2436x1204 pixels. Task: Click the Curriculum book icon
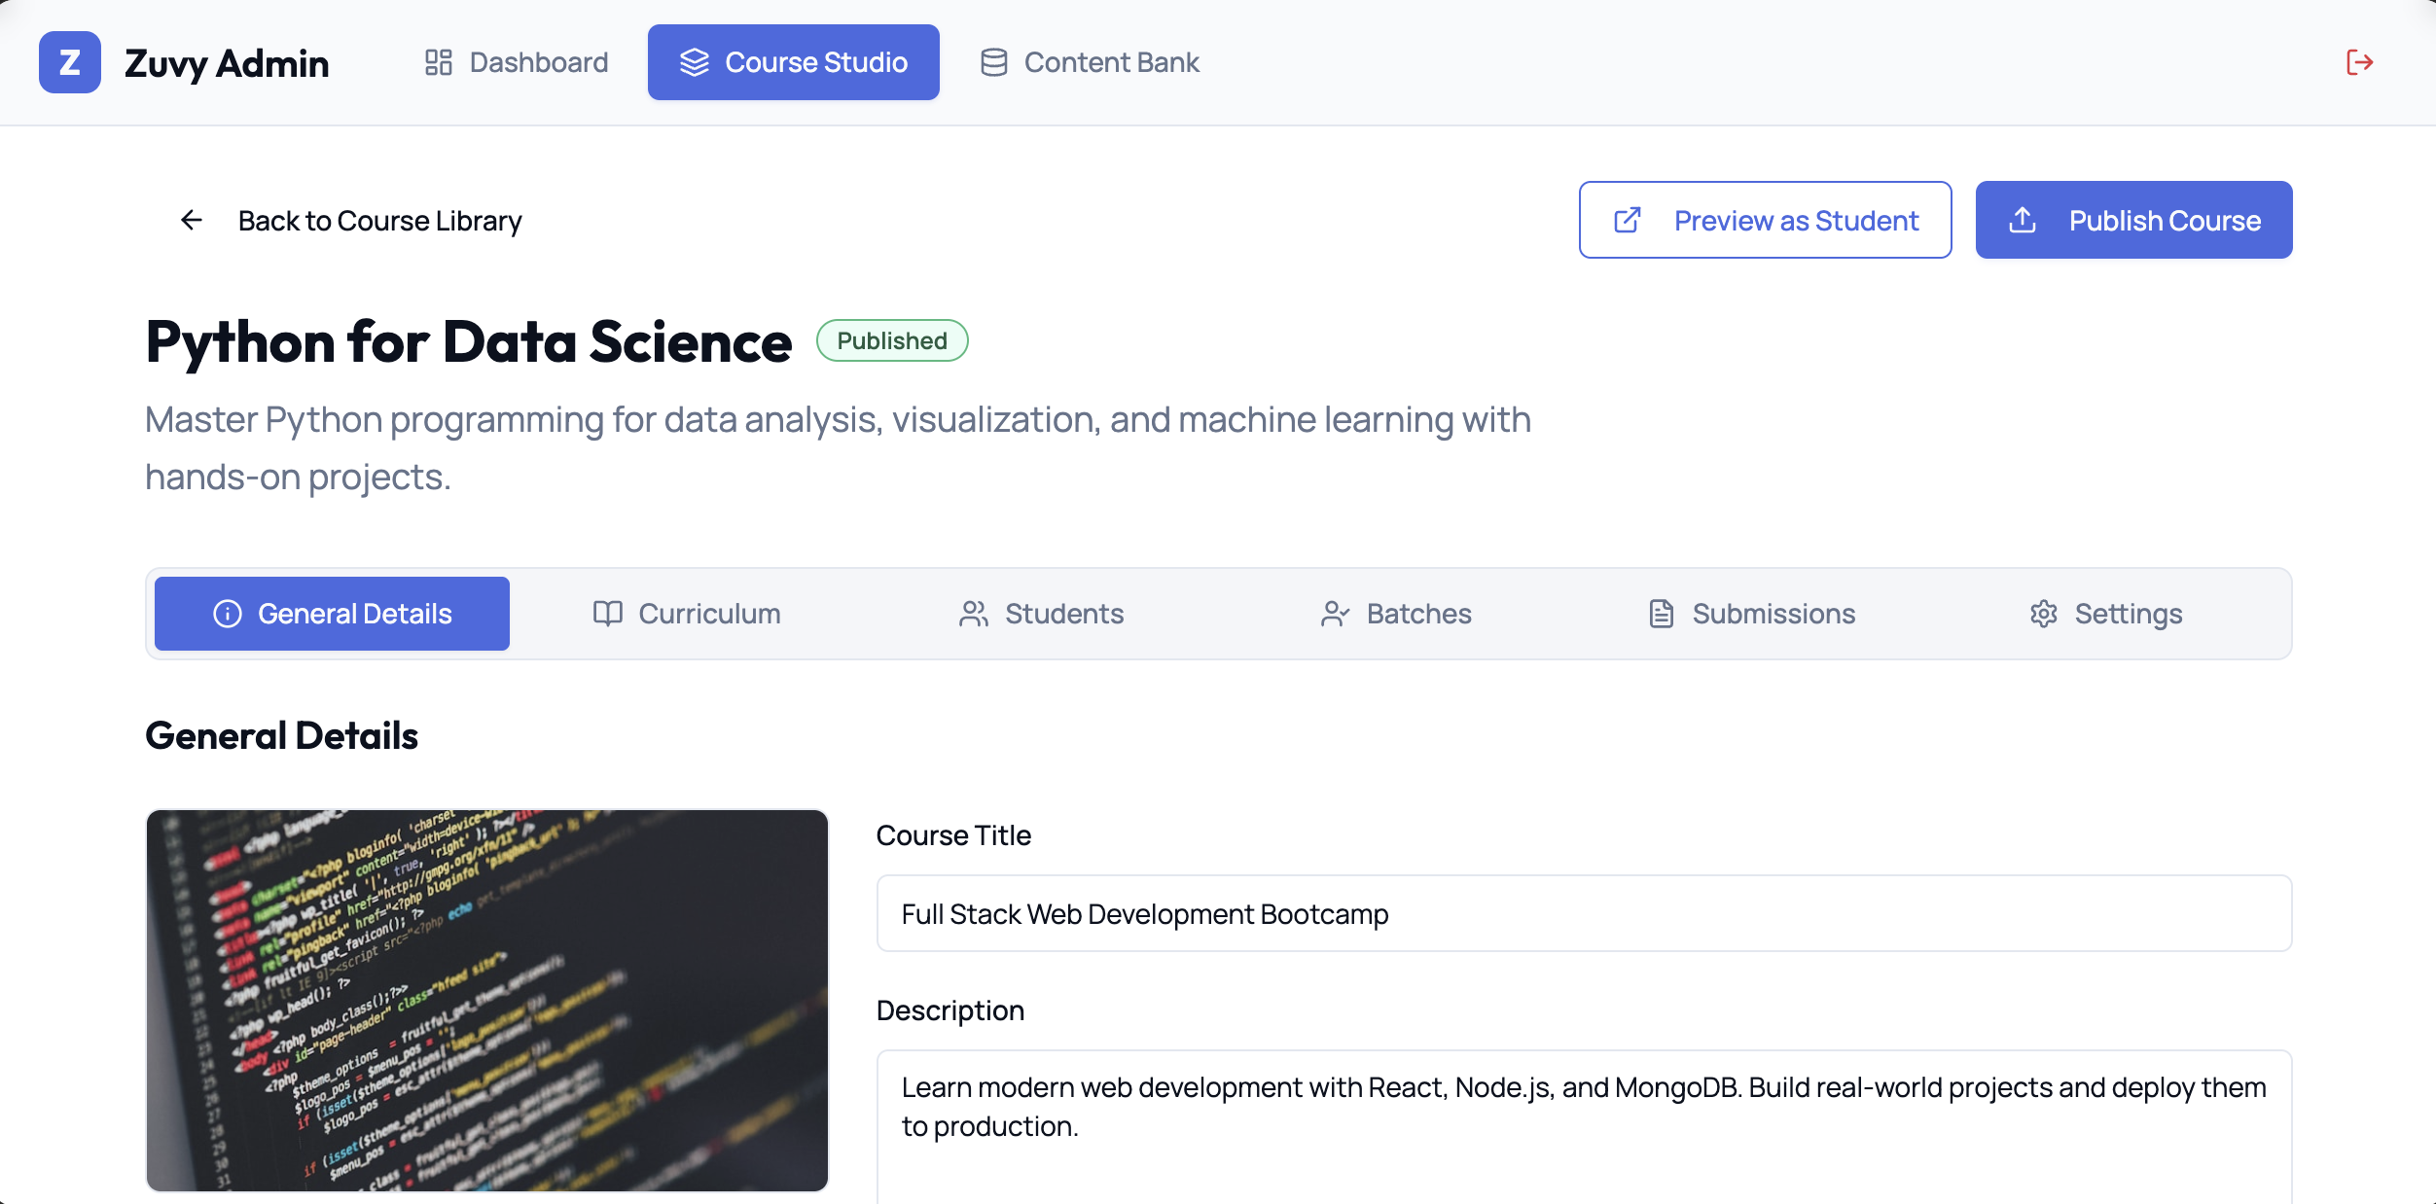tap(608, 614)
